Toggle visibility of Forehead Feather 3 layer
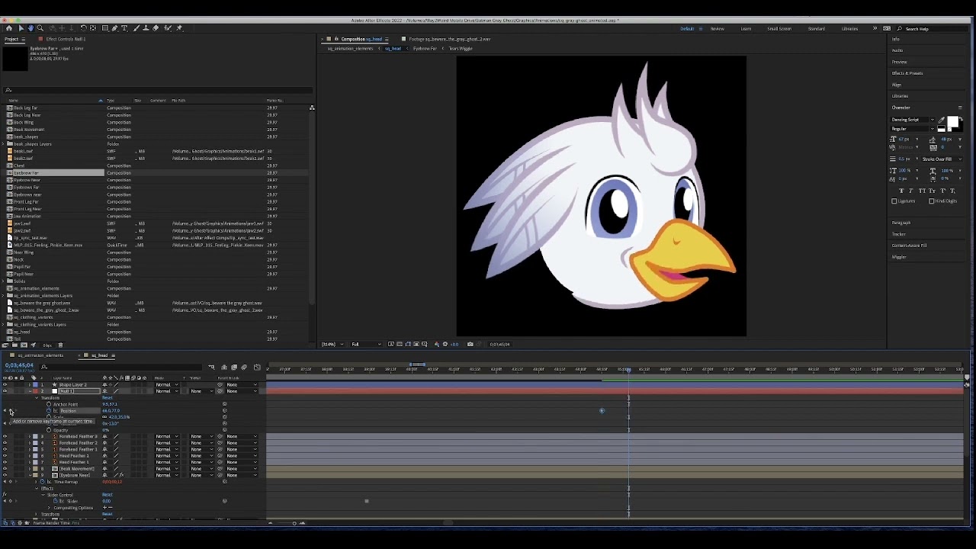Image resolution: width=976 pixels, height=549 pixels. [5, 437]
